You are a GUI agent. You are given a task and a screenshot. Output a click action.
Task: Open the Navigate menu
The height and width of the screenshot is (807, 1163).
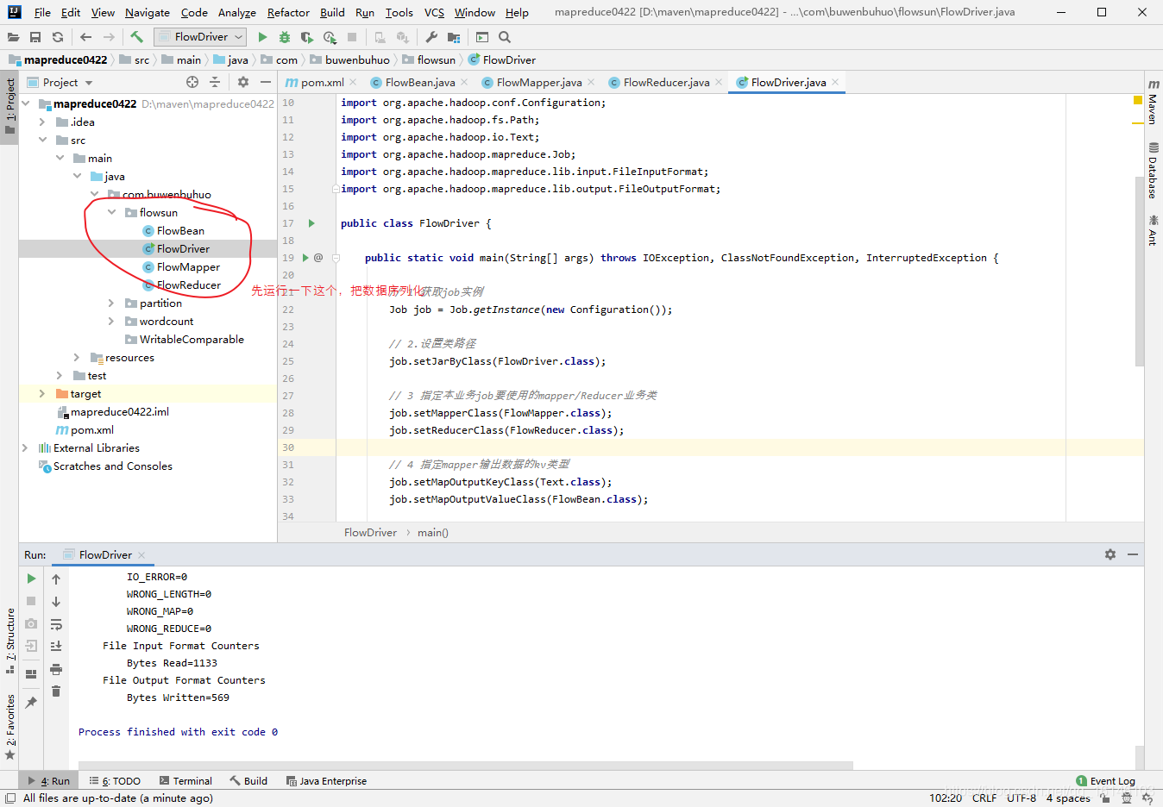pos(148,12)
